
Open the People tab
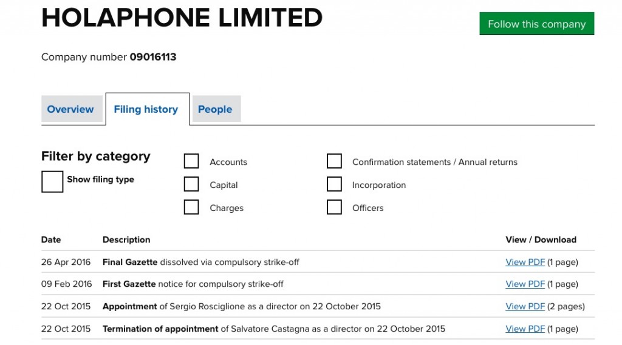coord(215,109)
